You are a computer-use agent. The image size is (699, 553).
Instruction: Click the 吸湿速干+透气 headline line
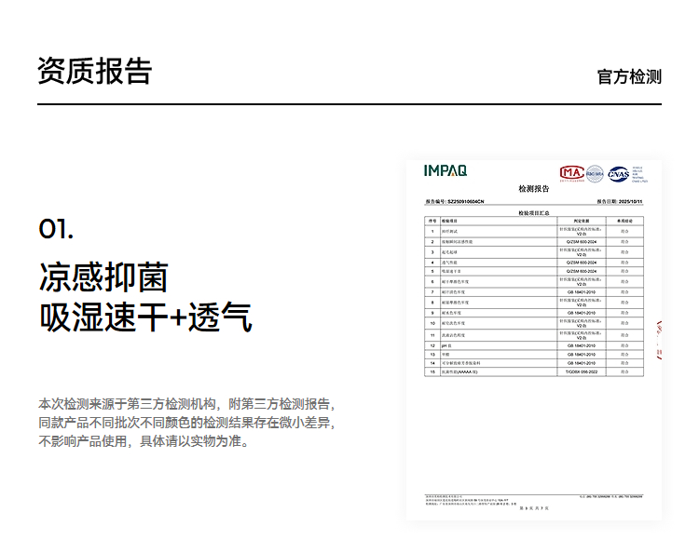coord(145,317)
